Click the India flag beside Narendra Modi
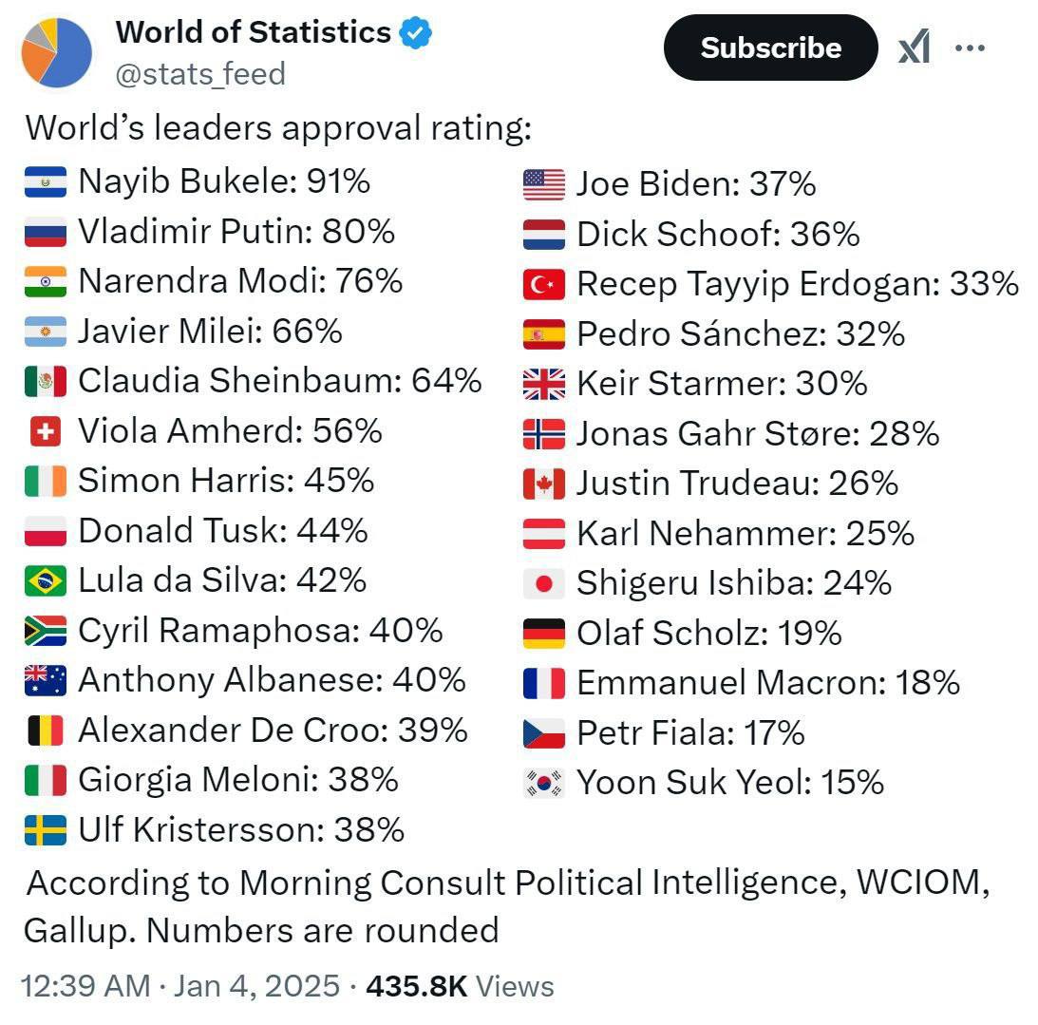Image resolution: width=1038 pixels, height=1025 pixels. coord(46,281)
